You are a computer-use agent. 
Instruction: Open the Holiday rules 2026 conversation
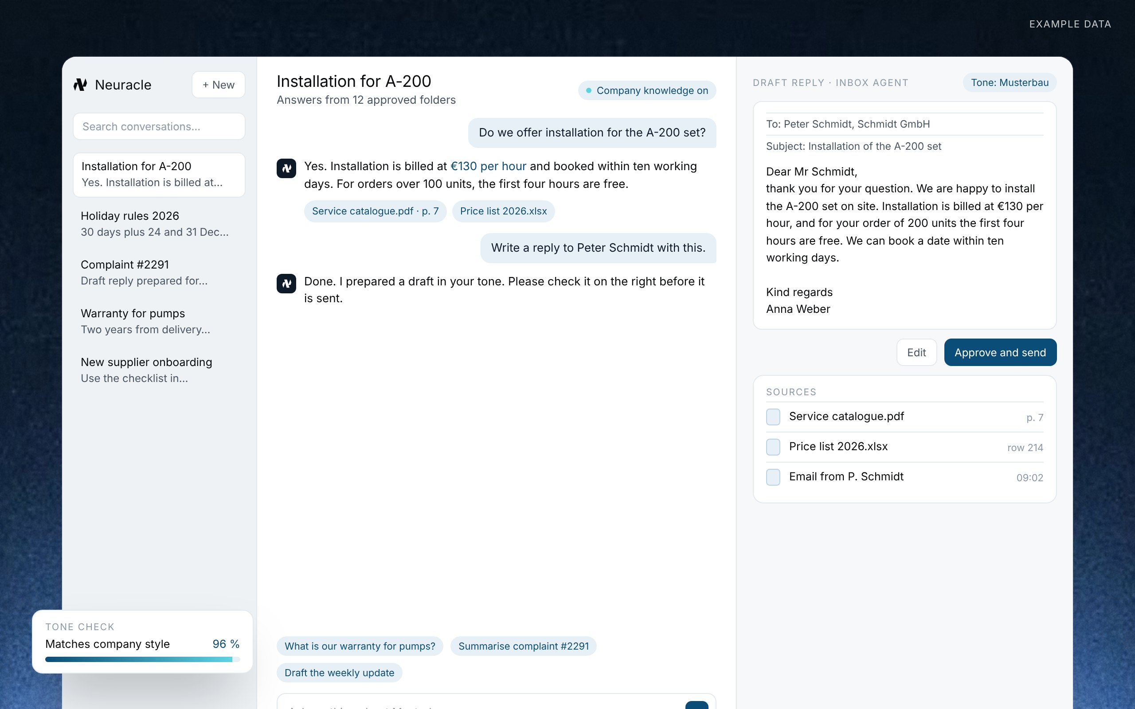pyautogui.click(x=159, y=224)
